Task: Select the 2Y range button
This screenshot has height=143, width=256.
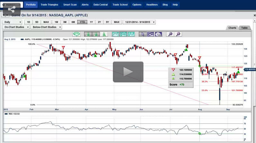Action: pyautogui.click(x=99, y=22)
